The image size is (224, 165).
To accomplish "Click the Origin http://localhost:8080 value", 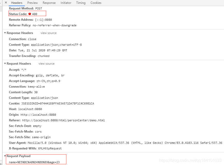I will coord(38,115).
